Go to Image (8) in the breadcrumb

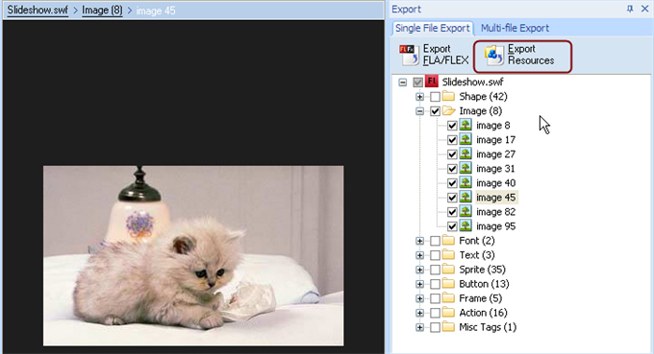point(102,11)
